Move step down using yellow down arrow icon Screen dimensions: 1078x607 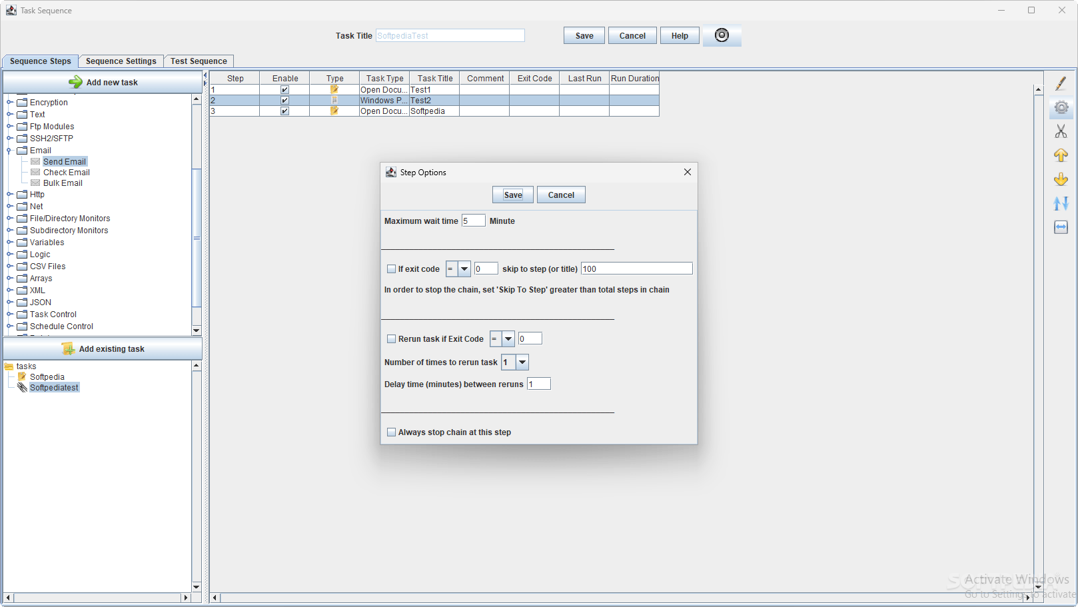1061,179
